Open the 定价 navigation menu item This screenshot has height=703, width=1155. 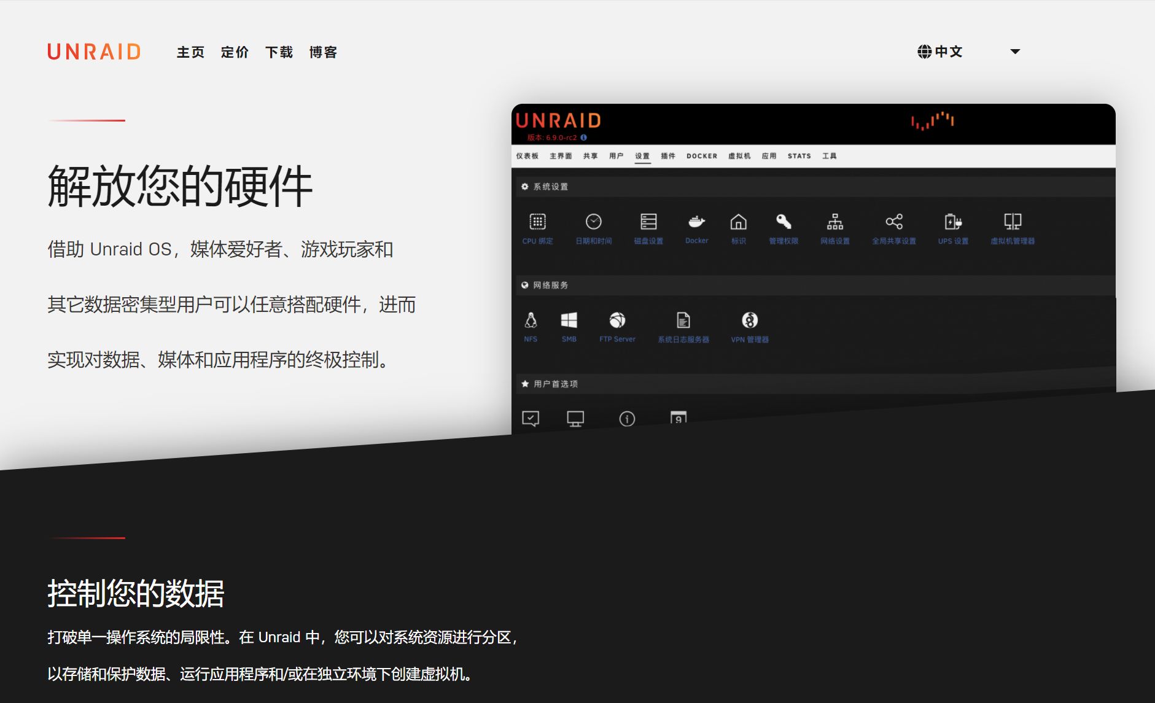(235, 52)
